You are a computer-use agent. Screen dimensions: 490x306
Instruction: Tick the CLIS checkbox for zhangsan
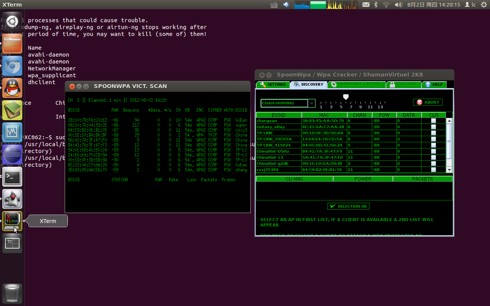coord(433,121)
